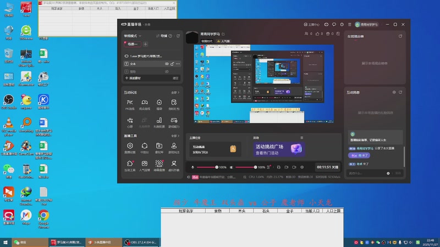The width and height of the screenshot is (440, 247).
Task: Click the 活动 notice in the status bar
Action: click(x=195, y=177)
